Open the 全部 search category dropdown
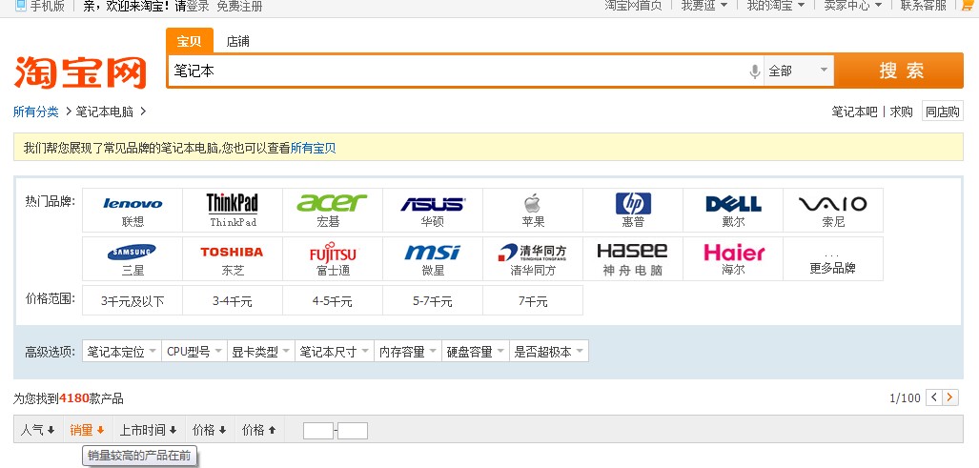Viewport: 979px width, 468px height. tap(798, 71)
